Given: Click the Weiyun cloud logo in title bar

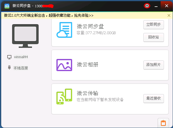Looking at the screenshot, I should coord(7,6).
